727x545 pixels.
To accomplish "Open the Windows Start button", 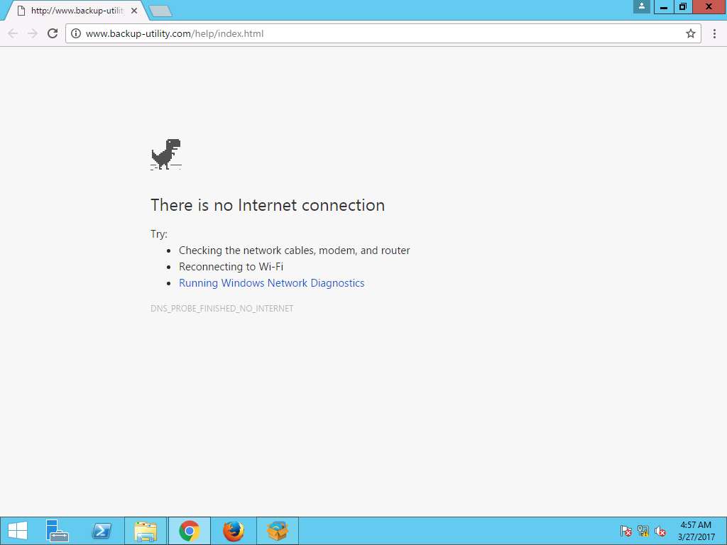I will point(18,531).
